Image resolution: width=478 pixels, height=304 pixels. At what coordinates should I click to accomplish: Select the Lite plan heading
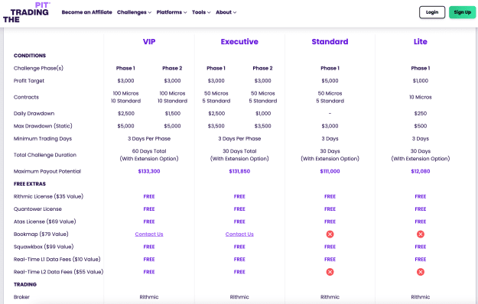pyautogui.click(x=421, y=42)
